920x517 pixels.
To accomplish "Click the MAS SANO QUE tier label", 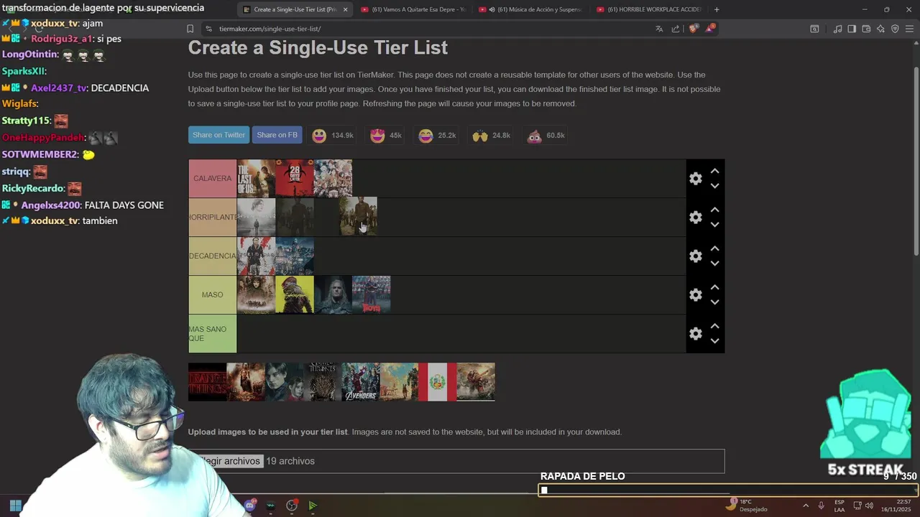I will coord(212,333).
